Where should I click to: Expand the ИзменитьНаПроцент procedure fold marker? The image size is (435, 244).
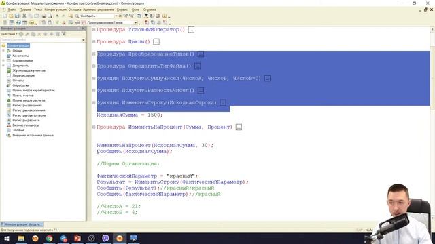pyautogui.click(x=94, y=127)
